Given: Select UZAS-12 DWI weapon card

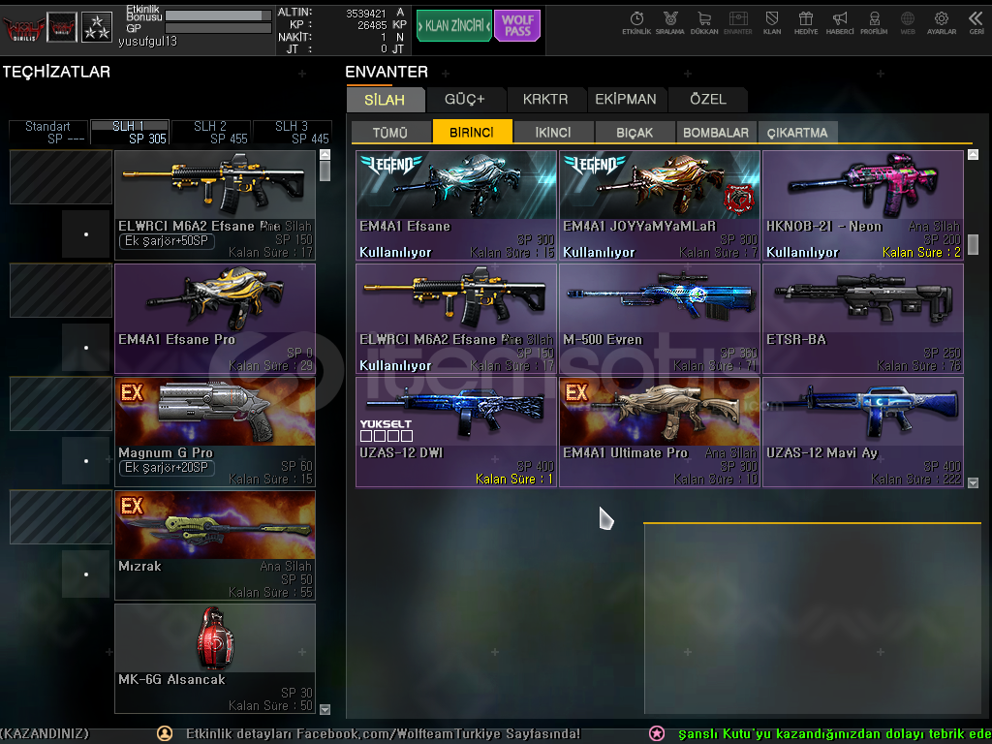Looking at the screenshot, I should point(456,431).
